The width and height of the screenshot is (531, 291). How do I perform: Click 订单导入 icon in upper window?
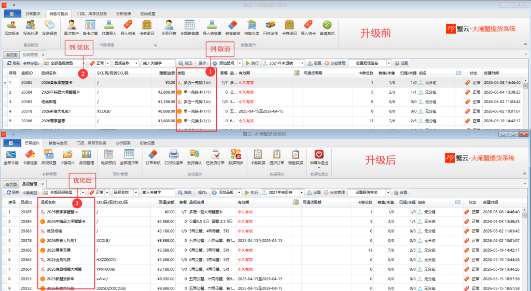point(109,25)
